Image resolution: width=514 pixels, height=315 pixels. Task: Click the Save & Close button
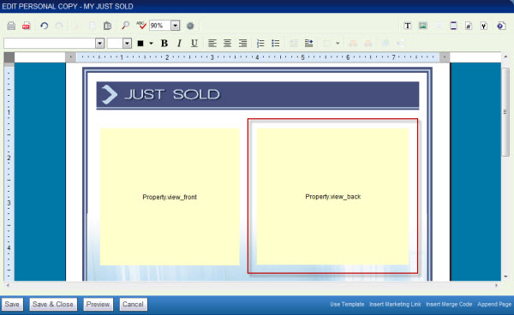53,304
